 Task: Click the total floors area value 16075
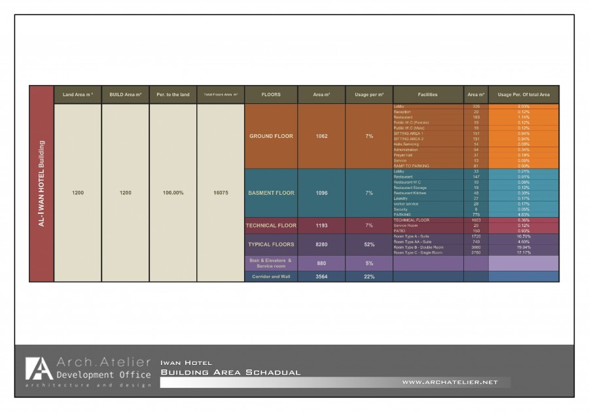tap(221, 193)
